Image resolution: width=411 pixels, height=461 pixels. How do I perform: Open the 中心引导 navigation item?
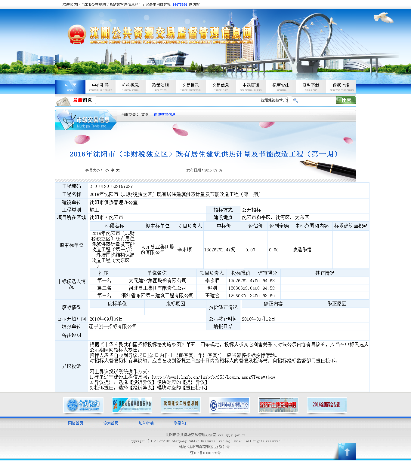tap(100, 87)
